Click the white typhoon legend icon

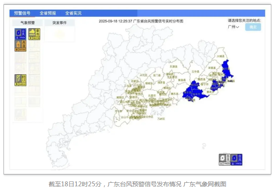225,159
